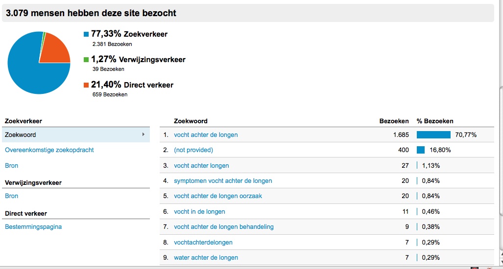Open keyword 'vocht achter de longen'
The height and width of the screenshot is (269, 503).
click(x=206, y=135)
